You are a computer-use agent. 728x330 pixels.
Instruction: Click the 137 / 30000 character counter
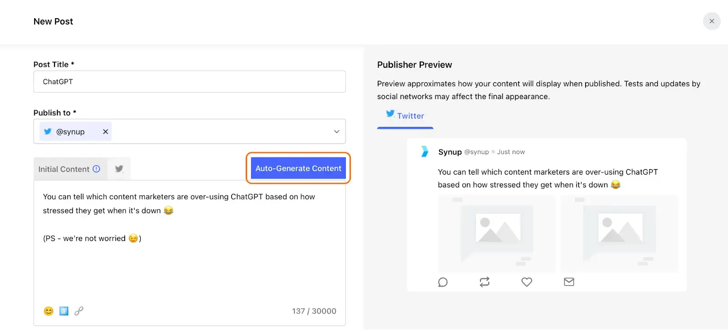pyautogui.click(x=314, y=311)
